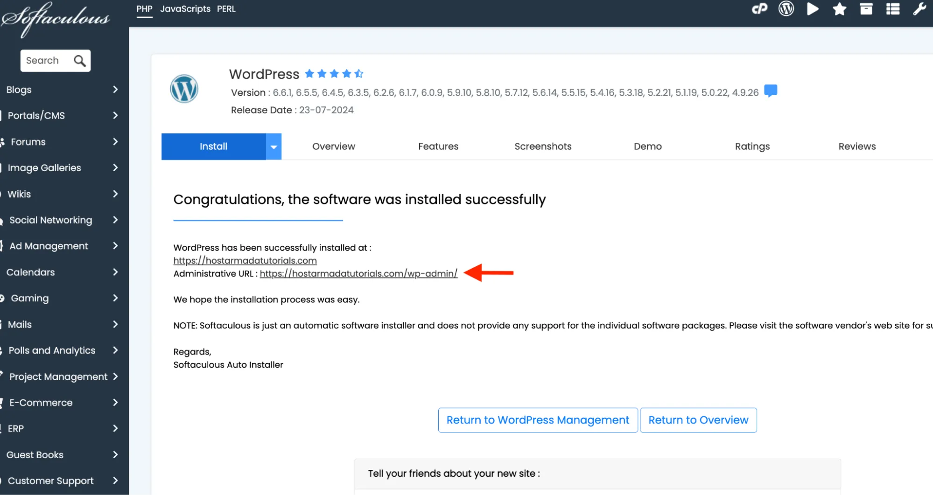Image resolution: width=933 pixels, height=495 pixels.
Task: Switch to the Demo tab
Action: point(648,146)
